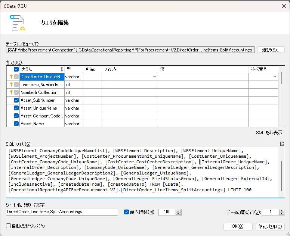Select the DirectOrder_UniqueN... column name cell
This screenshot has width=290, height=236.
[42, 76]
